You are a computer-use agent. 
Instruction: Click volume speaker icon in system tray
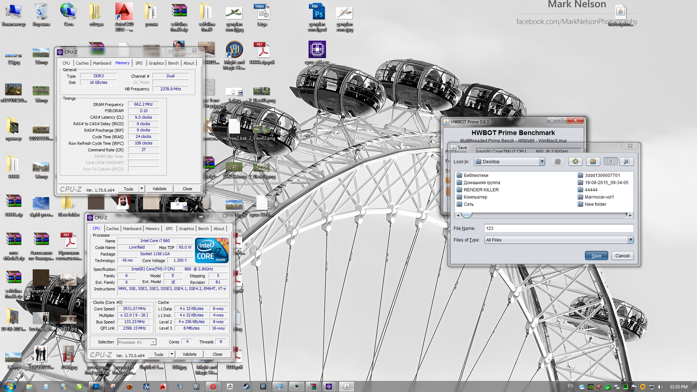coord(660,387)
